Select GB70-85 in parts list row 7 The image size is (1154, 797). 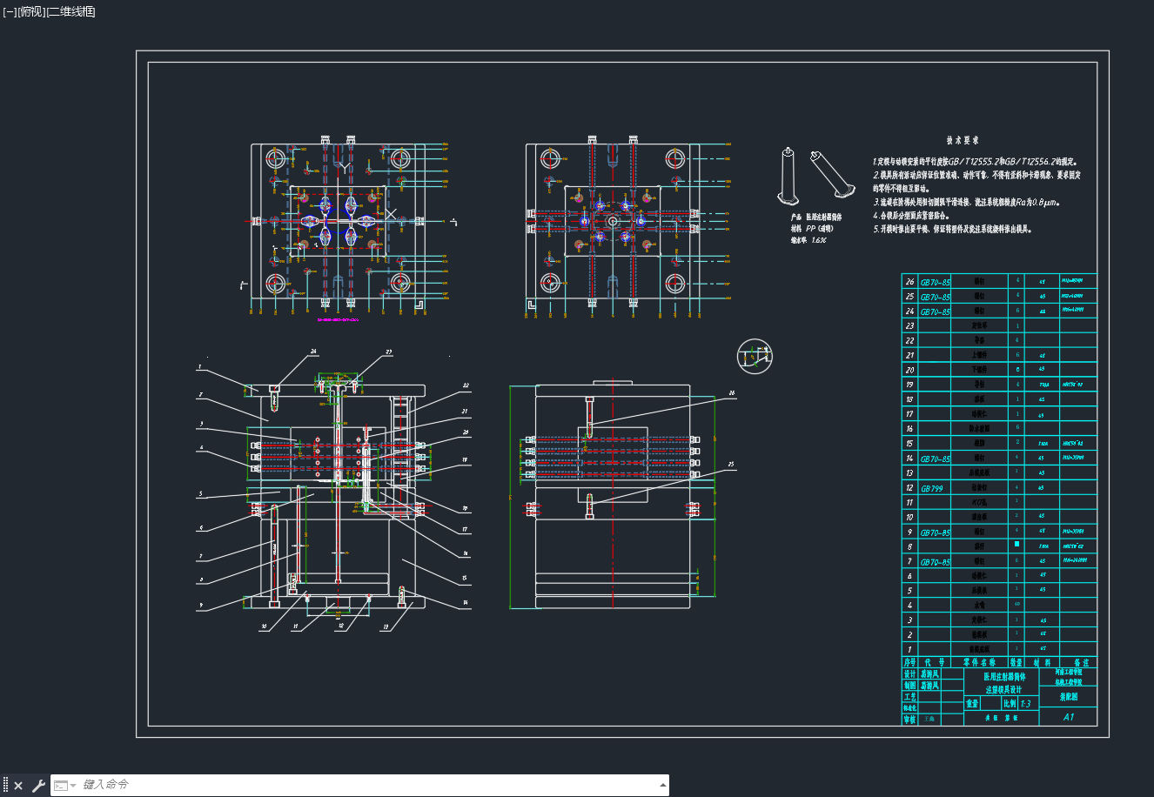936,563
